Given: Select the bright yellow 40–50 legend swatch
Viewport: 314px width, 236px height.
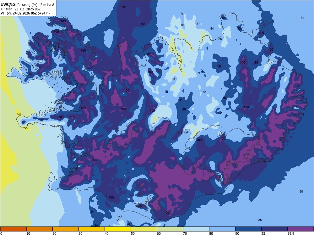Looking at the screenshot, I should point(118,229).
